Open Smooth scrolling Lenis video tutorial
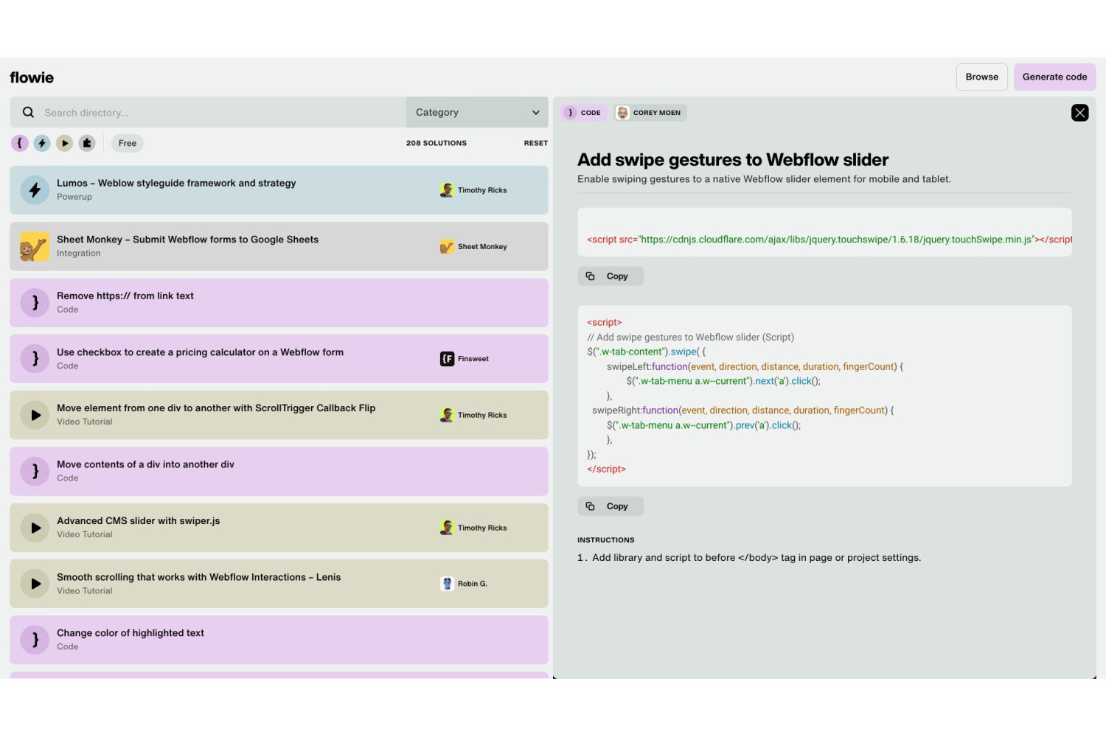Image resolution: width=1106 pixels, height=737 pixels. [279, 584]
